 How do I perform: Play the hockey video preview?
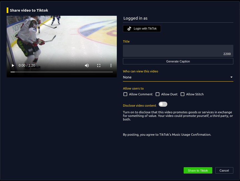(13, 65)
